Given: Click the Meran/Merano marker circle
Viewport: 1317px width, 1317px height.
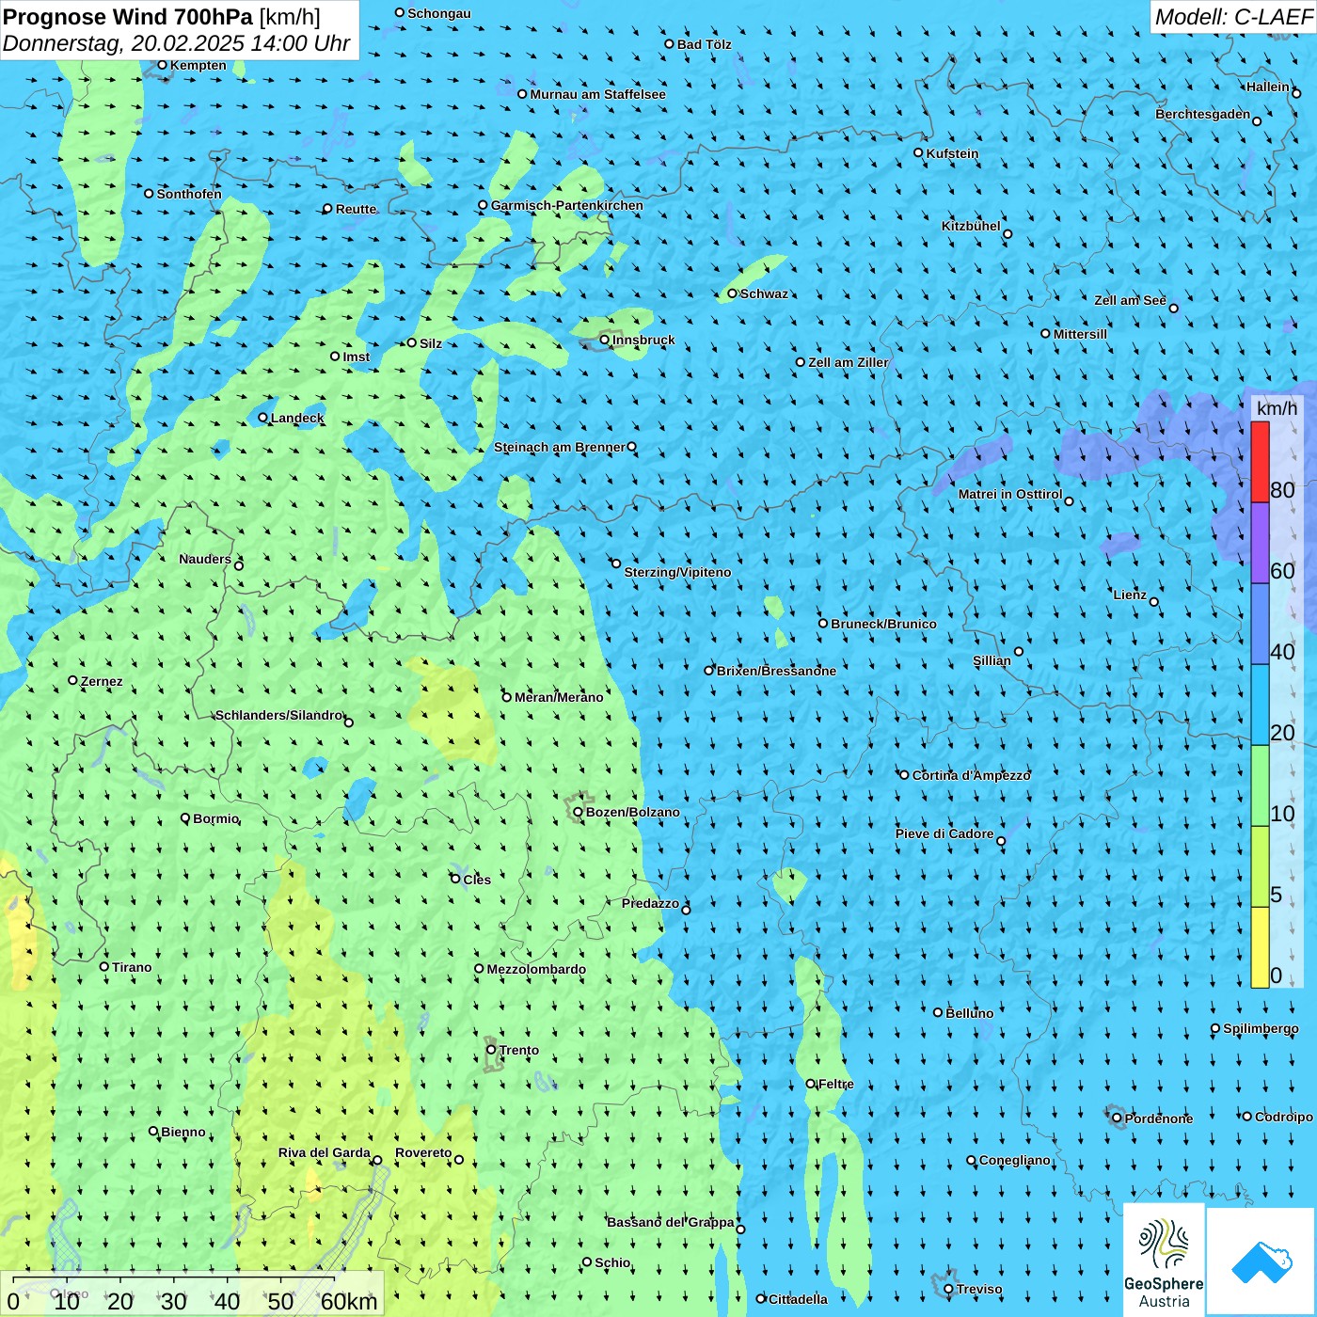Looking at the screenshot, I should (x=506, y=697).
